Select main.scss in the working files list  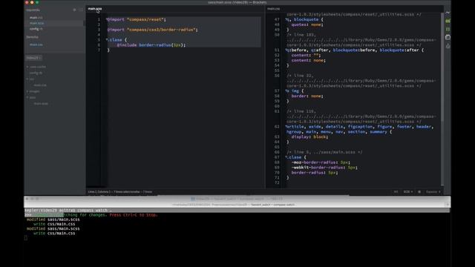coord(36,23)
